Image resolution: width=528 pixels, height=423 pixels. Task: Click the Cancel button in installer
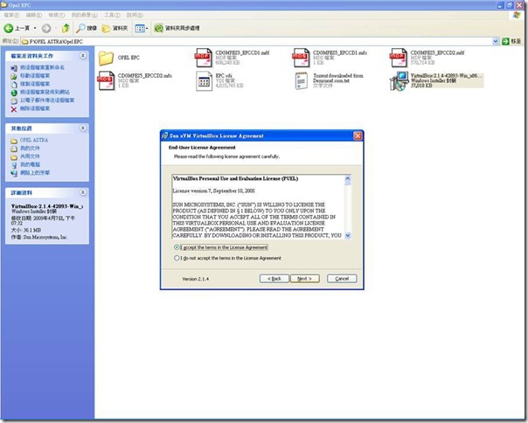pos(342,279)
